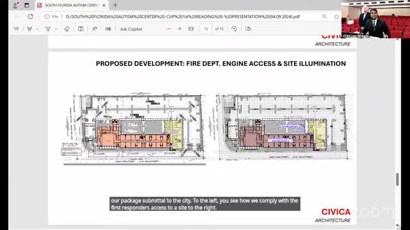
Task: Go back to the previous page
Action: (x=17, y=17)
